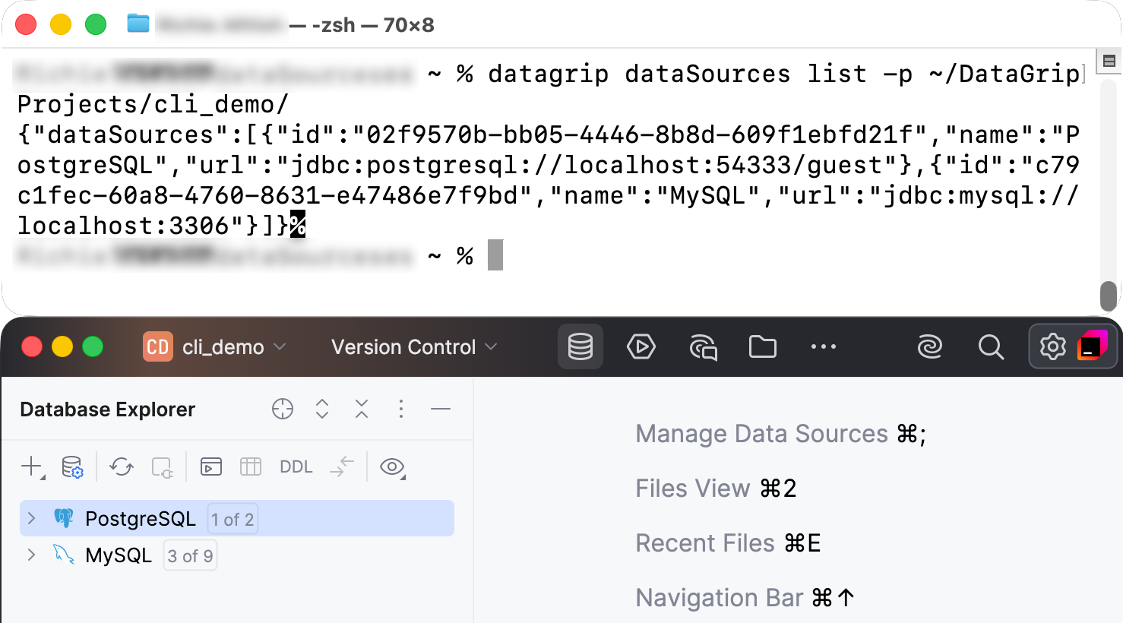Click the MySQL '3 of 9' schema badge
The height and width of the screenshot is (623, 1123).
(x=190, y=555)
